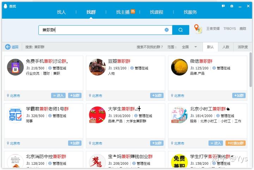Open the 找服务 tab

click(x=190, y=12)
